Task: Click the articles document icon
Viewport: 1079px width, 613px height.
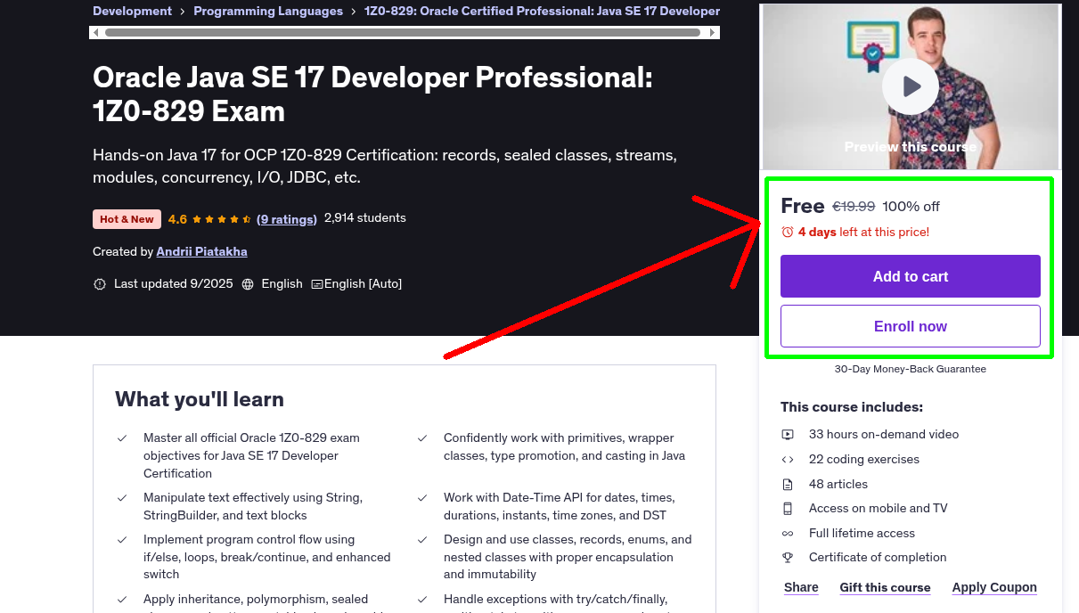Action: click(788, 485)
